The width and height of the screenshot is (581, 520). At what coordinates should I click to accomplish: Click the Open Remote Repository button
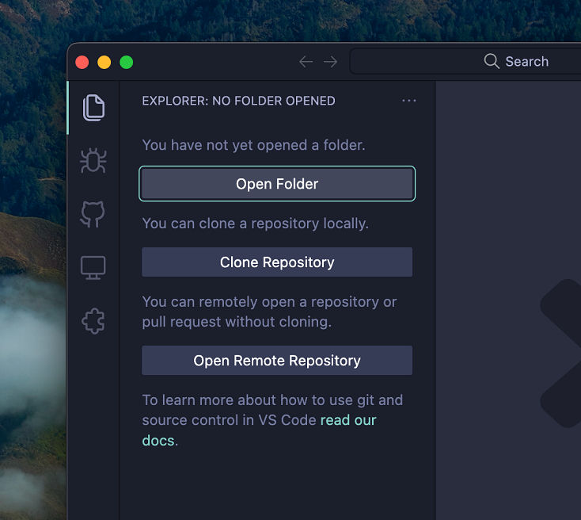(277, 361)
